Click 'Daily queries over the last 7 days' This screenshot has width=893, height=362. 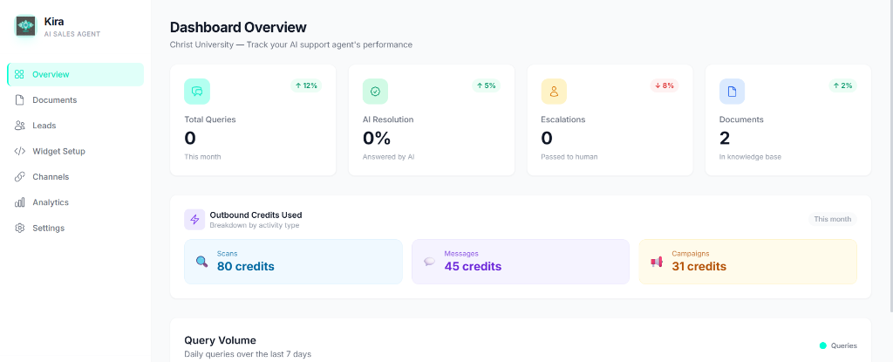tap(248, 355)
